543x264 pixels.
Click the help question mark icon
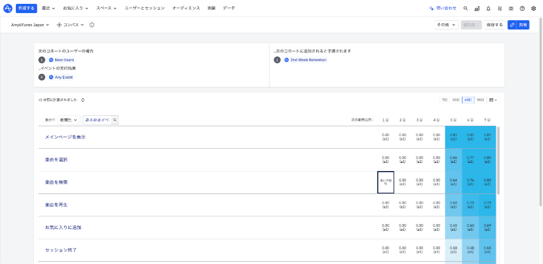coord(522,8)
